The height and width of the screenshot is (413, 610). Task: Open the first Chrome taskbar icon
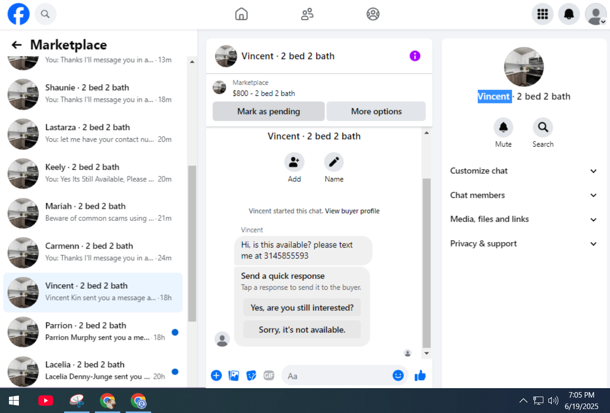108,401
